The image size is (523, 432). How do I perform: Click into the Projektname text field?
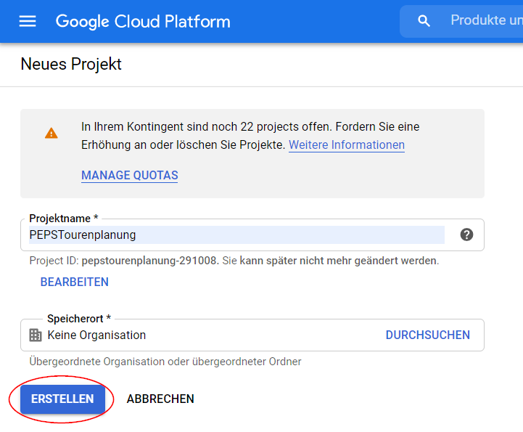236,235
